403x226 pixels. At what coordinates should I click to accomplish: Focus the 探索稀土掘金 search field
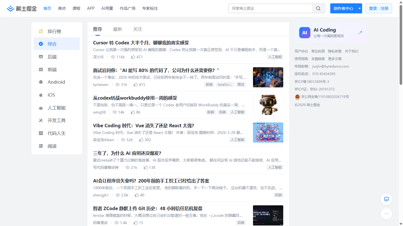pos(270,8)
